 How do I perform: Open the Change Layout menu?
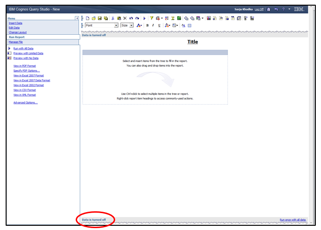coord(17,32)
